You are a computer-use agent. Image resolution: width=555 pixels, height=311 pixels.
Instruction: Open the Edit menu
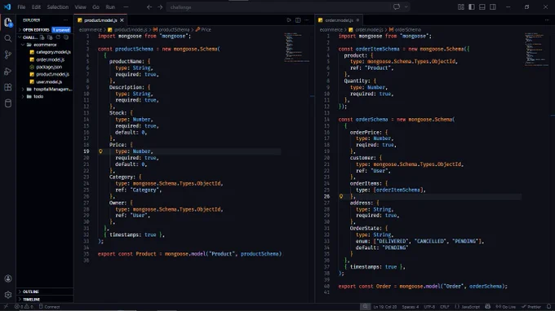tap(36, 7)
